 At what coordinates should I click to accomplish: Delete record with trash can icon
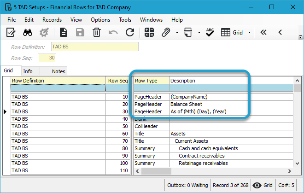(x=97, y=32)
